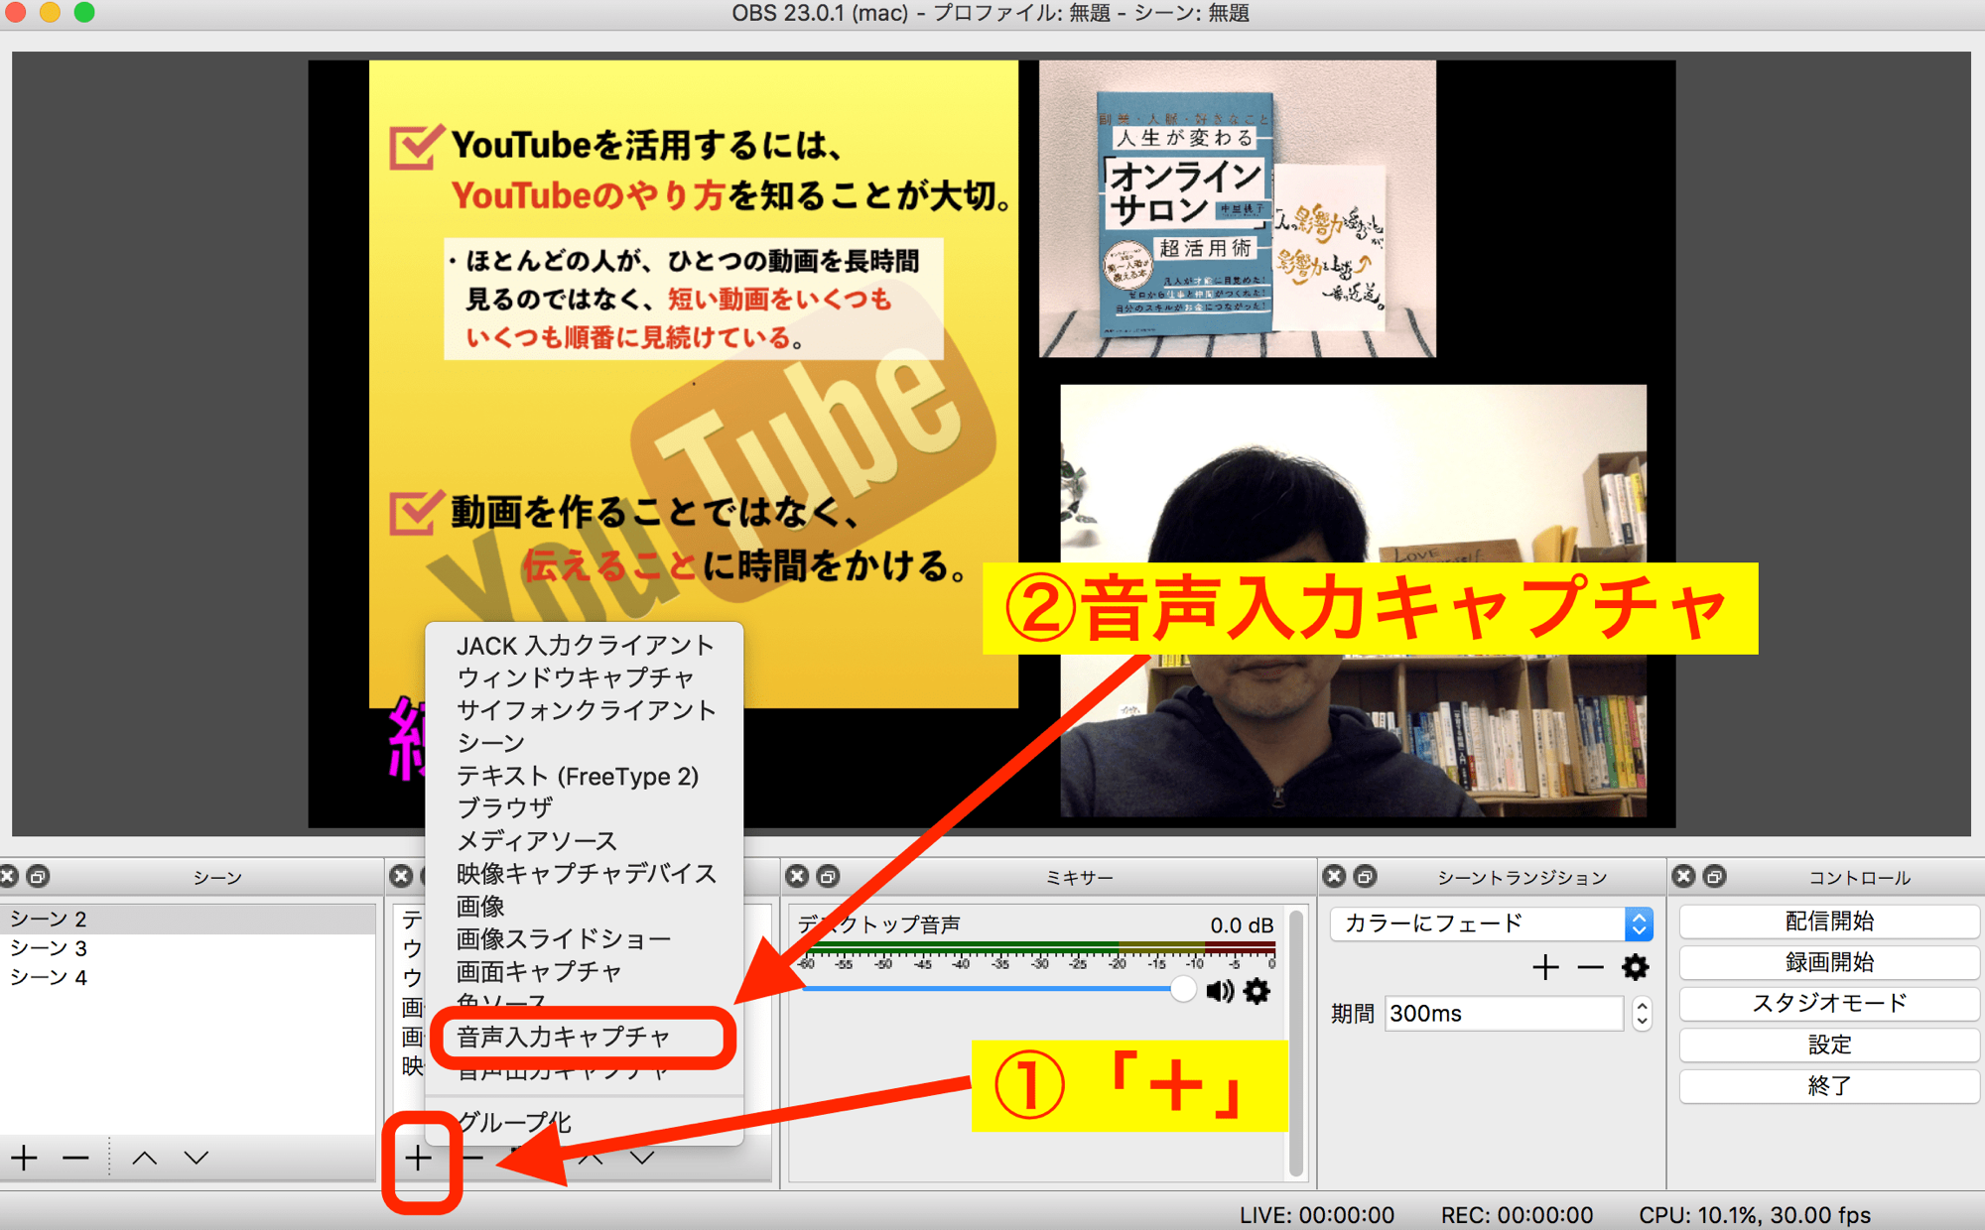The height and width of the screenshot is (1230, 1985).
Task: Click the 0.0 dB volume readout
Action: click(x=1242, y=925)
